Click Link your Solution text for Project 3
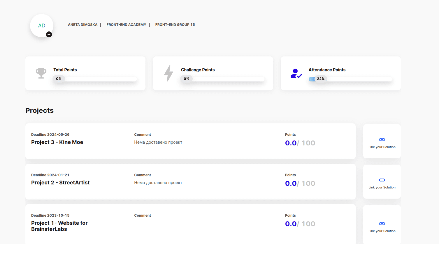 382,147
